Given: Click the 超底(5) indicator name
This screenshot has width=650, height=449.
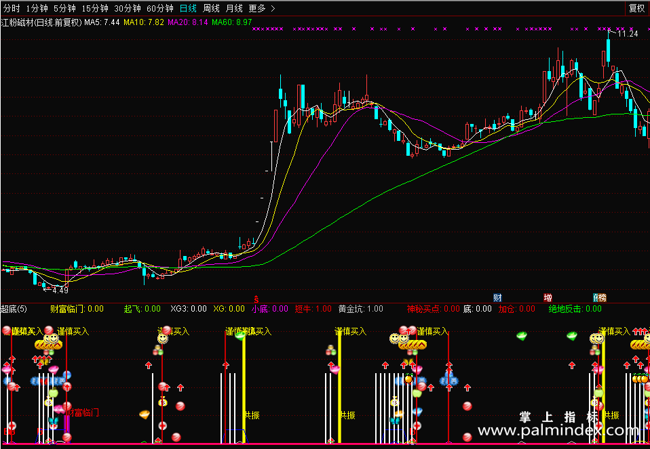Looking at the screenshot, I should click(x=14, y=309).
